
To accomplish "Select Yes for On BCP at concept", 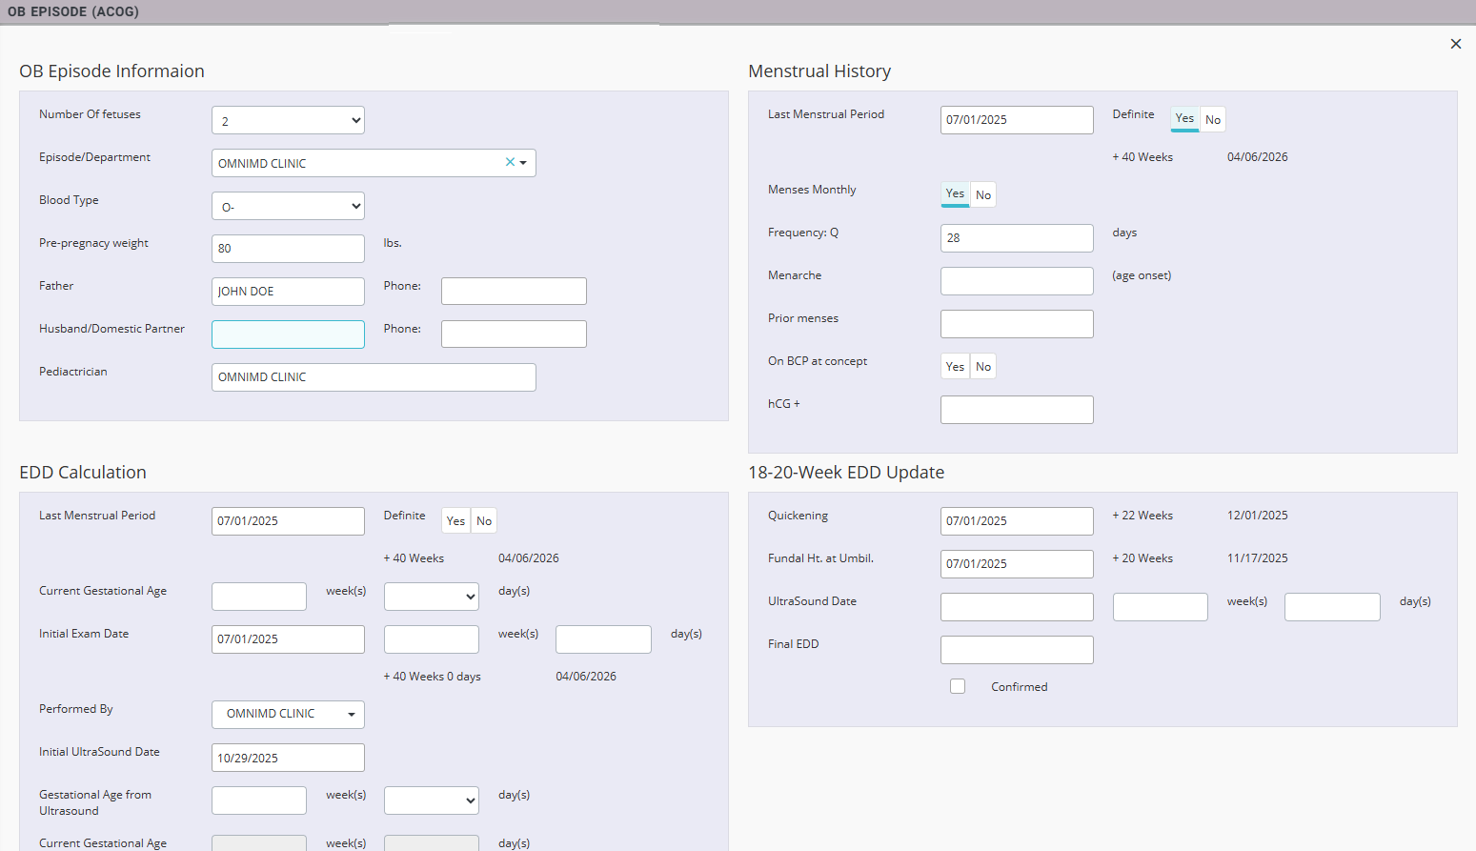I will [x=955, y=366].
